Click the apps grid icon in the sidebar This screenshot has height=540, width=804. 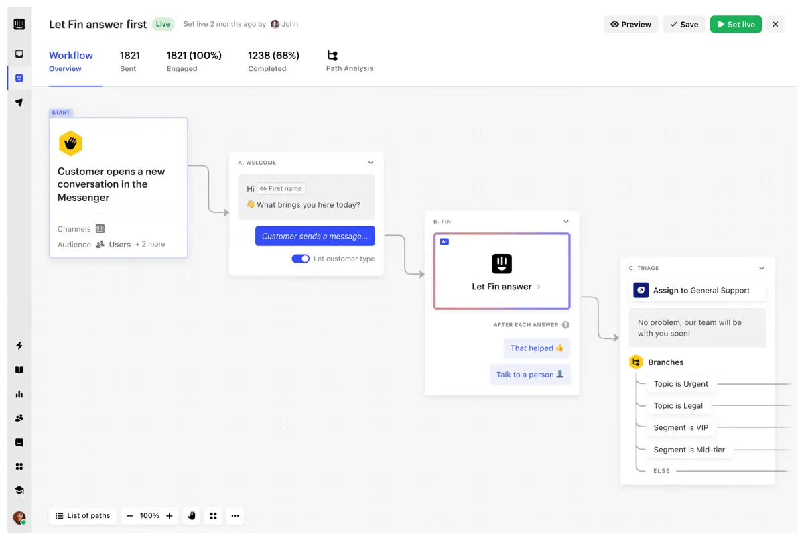tap(19, 466)
